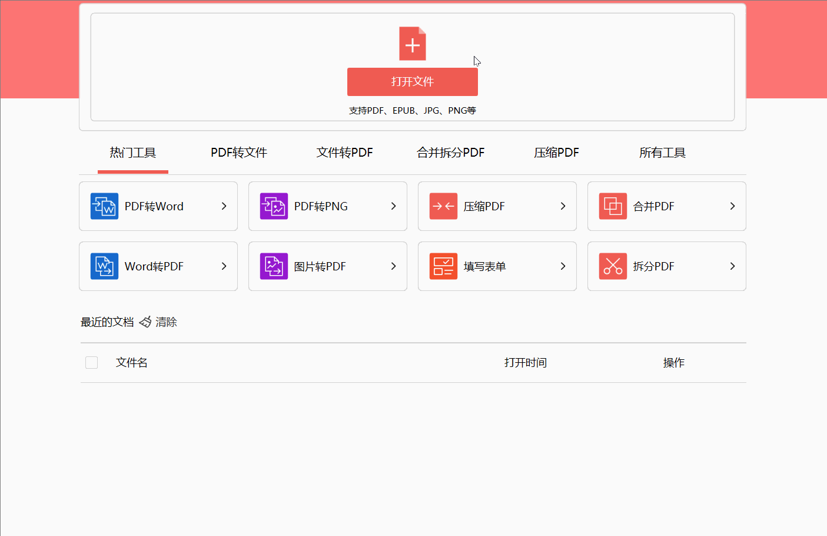
Task: Click the Word转PDF blue icon
Action: 104,266
